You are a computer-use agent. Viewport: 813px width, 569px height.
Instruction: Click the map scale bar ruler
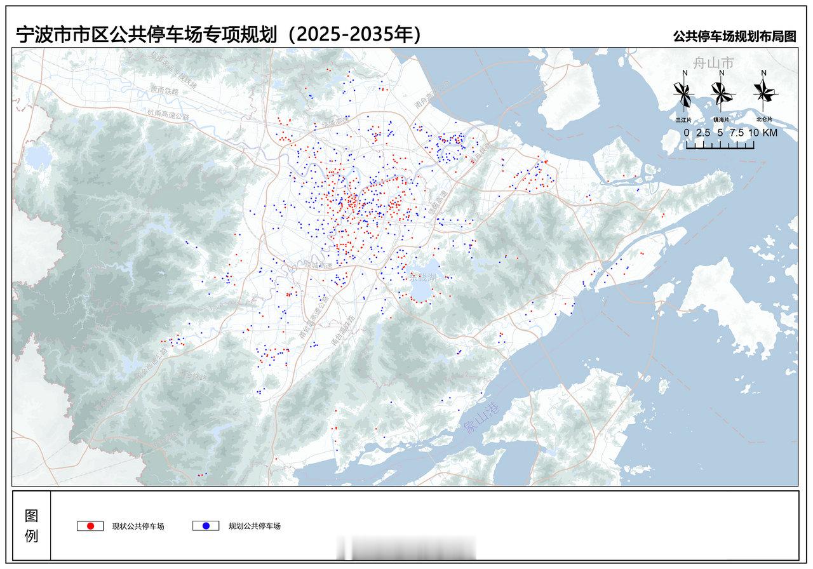point(720,145)
